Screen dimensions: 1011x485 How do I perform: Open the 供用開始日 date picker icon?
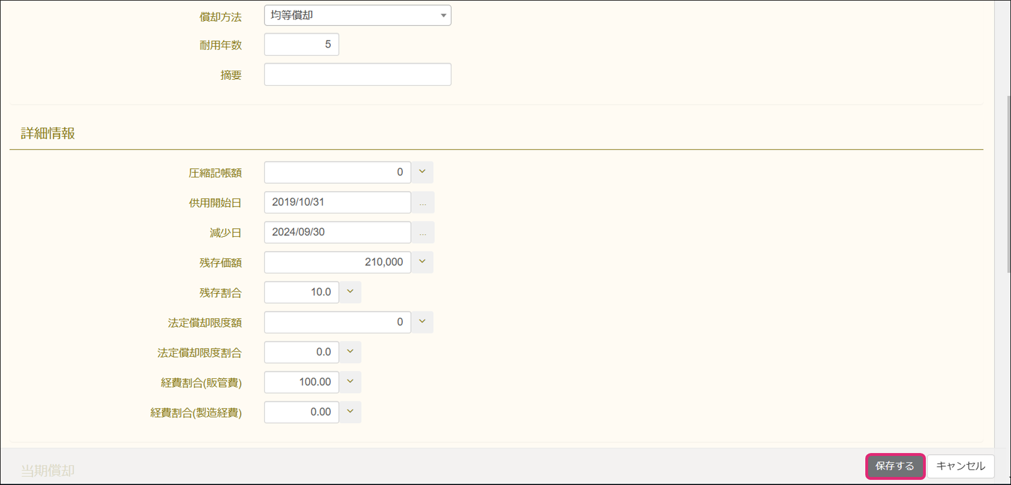(x=423, y=203)
